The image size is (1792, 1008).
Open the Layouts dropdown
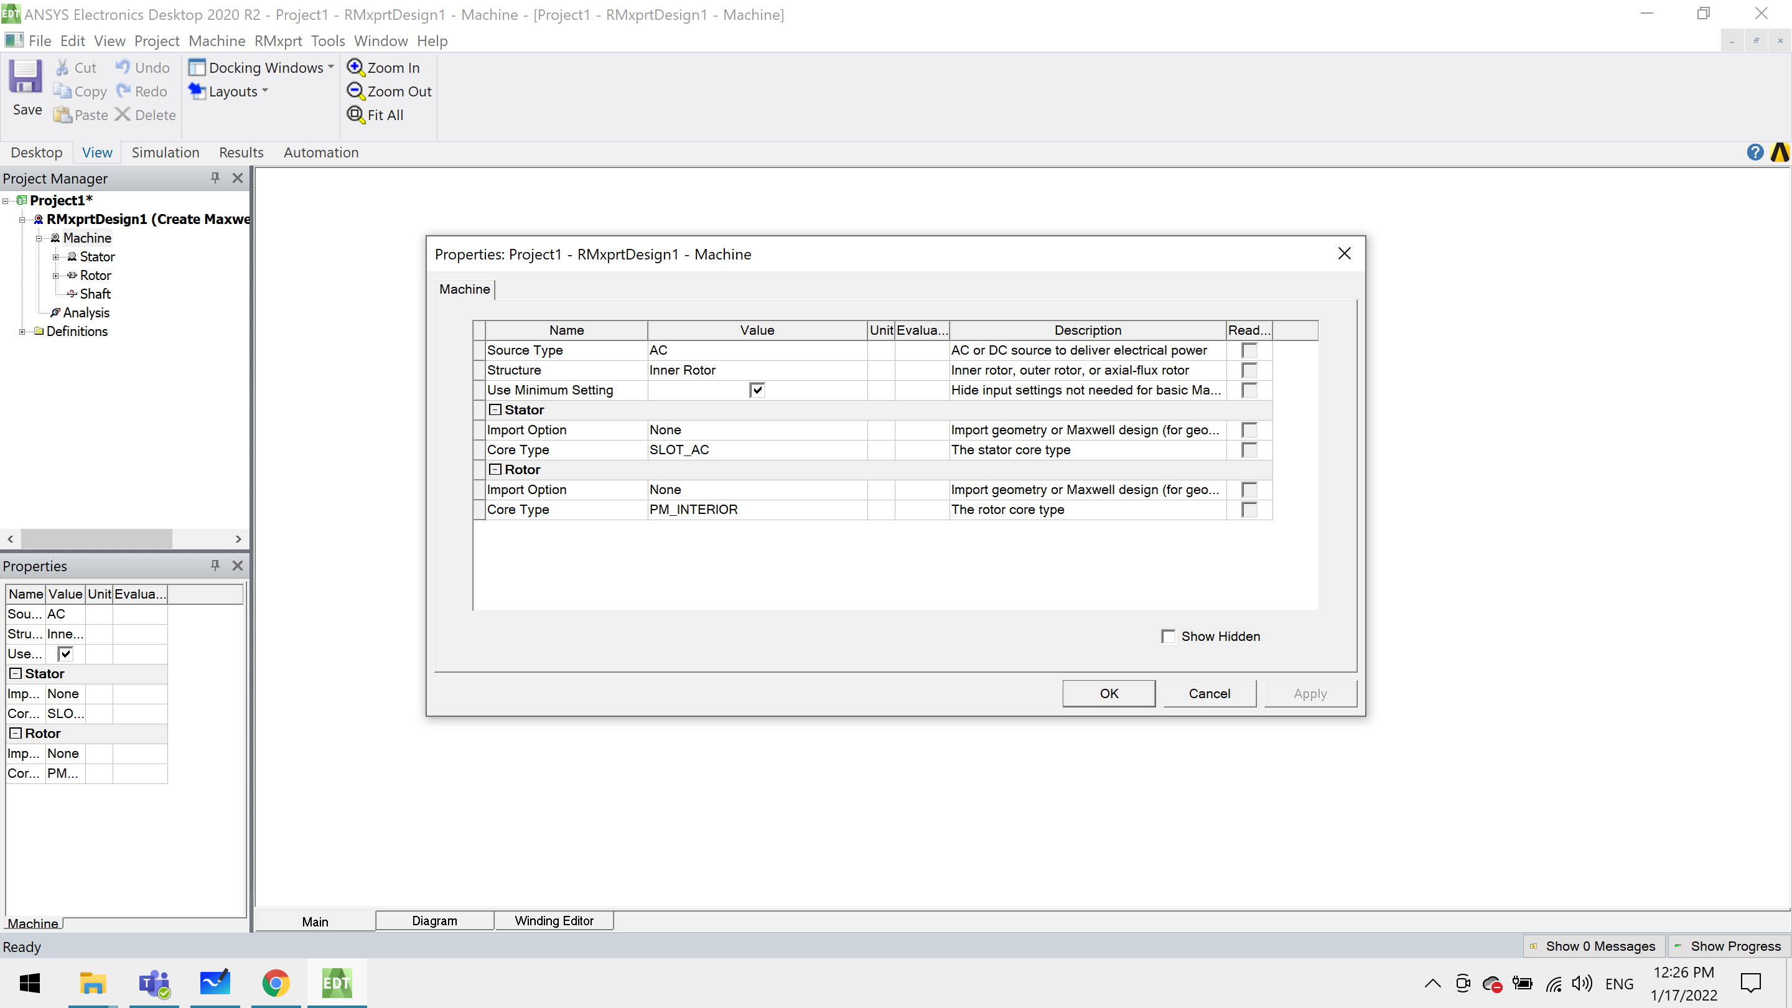coord(228,91)
